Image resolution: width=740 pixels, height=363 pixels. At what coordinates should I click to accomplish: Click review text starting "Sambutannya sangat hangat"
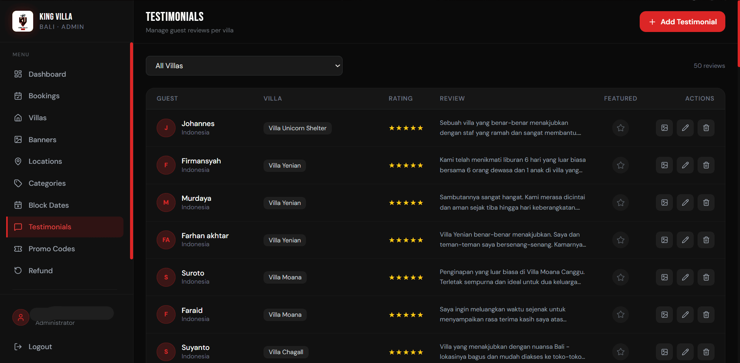point(512,202)
